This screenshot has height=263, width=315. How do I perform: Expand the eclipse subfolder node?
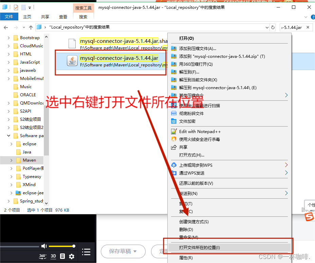[11, 144]
